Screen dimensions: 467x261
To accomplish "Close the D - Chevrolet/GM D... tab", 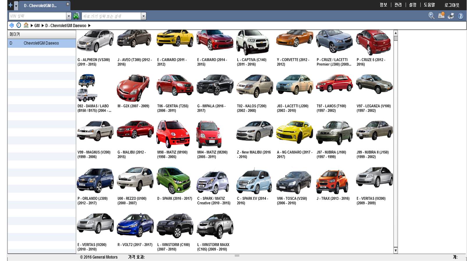I will [x=68, y=4].
